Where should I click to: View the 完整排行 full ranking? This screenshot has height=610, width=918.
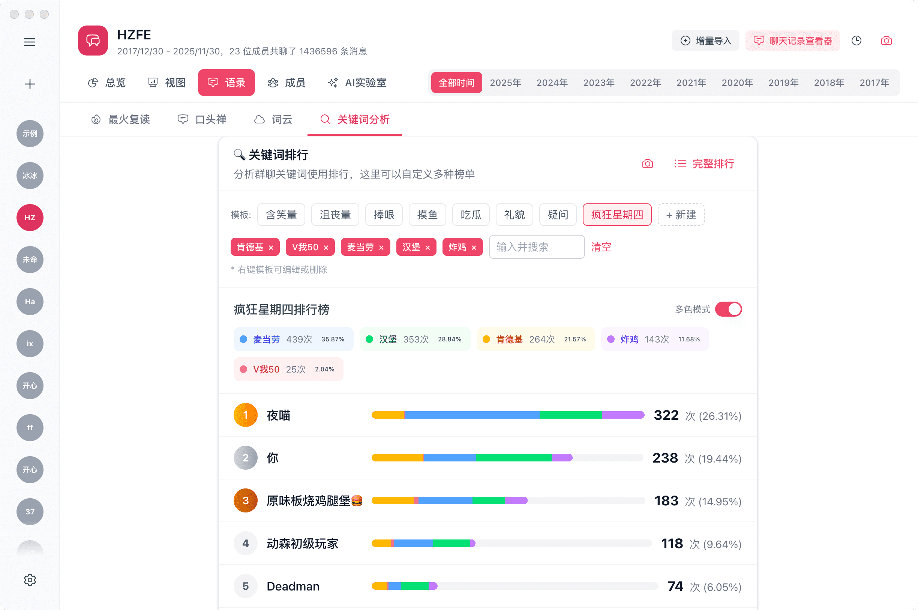click(x=713, y=164)
